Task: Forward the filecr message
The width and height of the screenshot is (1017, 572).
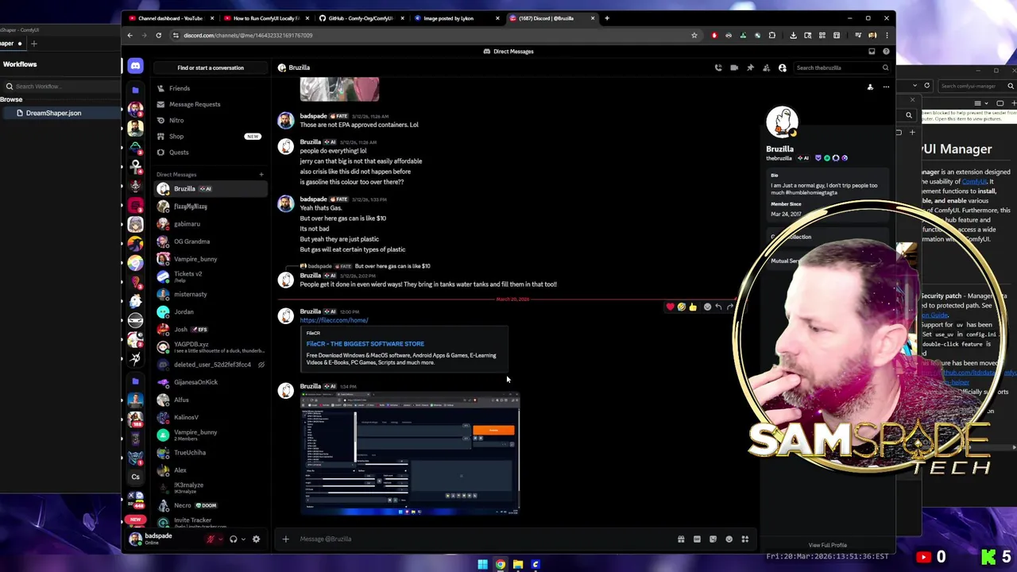Action: (729, 307)
